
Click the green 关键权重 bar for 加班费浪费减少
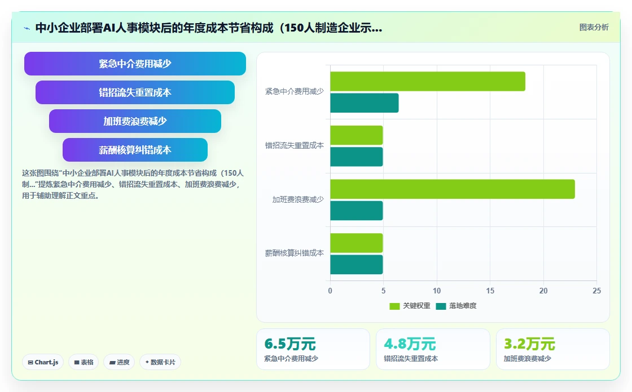(453, 189)
